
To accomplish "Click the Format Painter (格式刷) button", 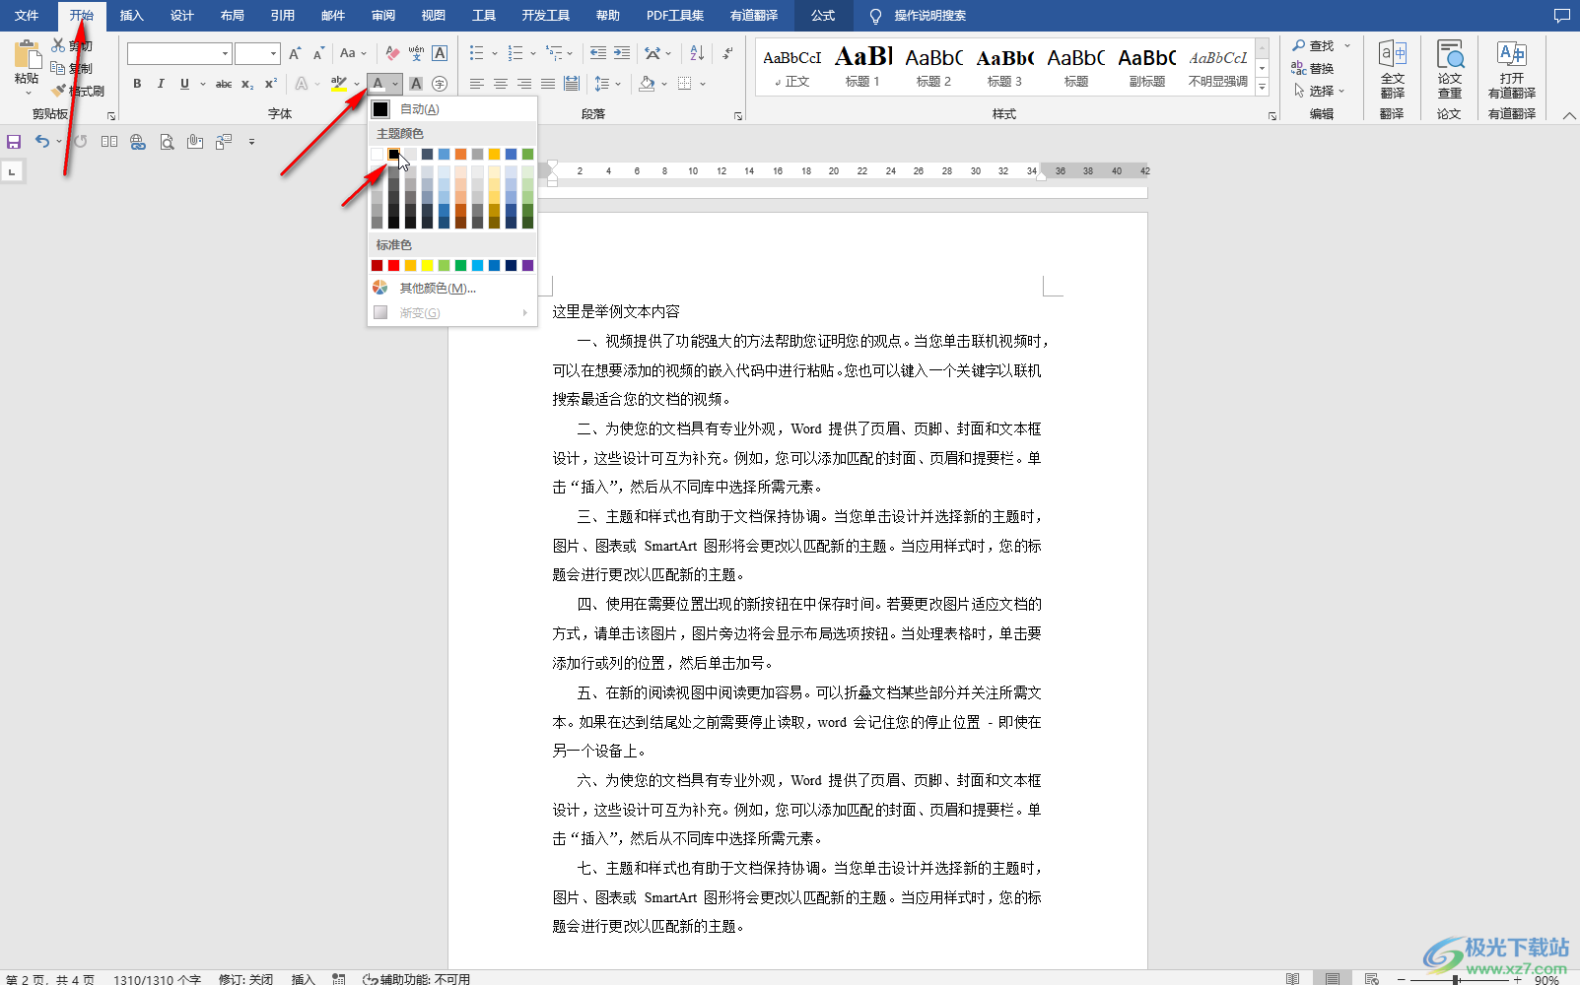I will click(x=79, y=91).
